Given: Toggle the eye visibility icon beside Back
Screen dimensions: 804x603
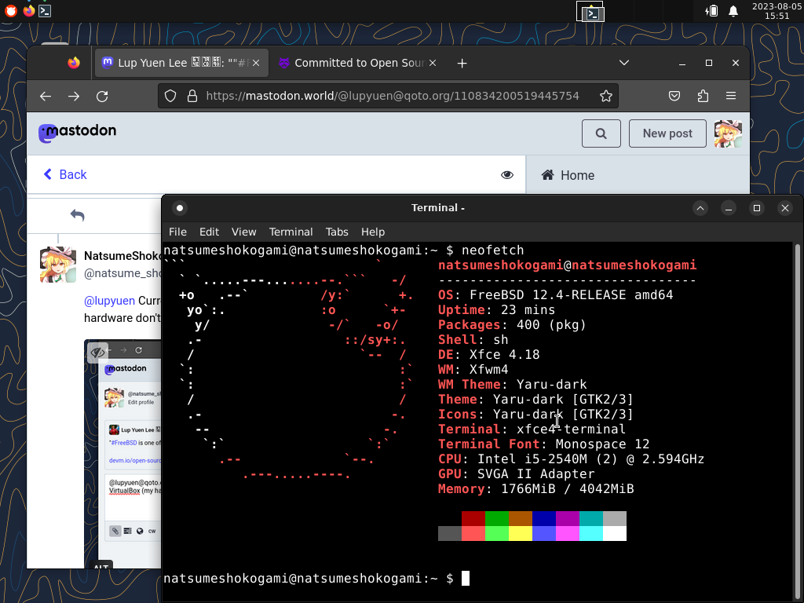Looking at the screenshot, I should (507, 175).
